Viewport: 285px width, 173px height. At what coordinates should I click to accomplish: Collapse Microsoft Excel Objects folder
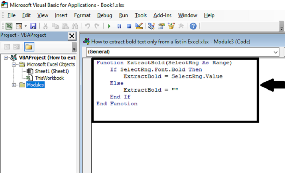(14, 65)
